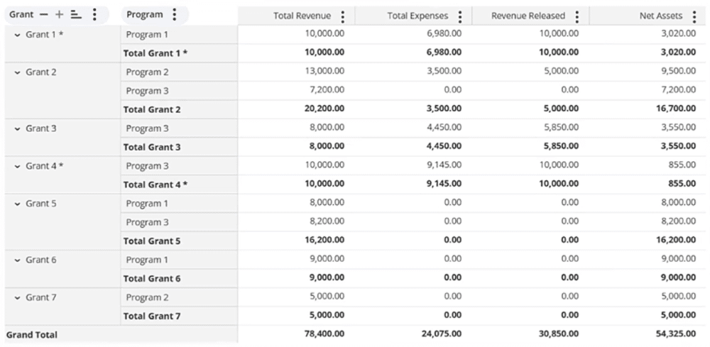Collapse the Grant 2 row

18,72
